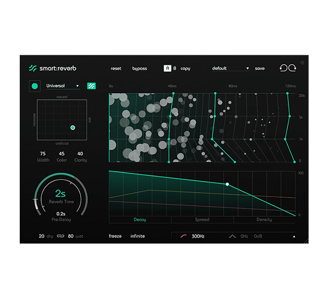Click the pre-delay marker on the reverb dial
Viewport: 329px width, 298px height.
pyautogui.click(x=36, y=199)
